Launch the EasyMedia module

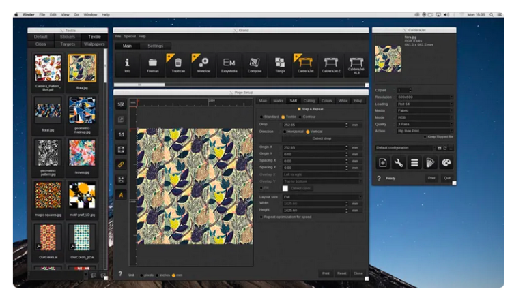click(229, 65)
